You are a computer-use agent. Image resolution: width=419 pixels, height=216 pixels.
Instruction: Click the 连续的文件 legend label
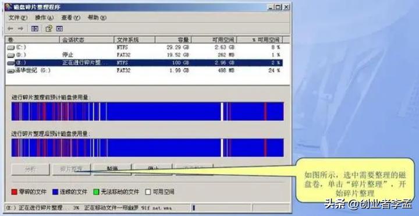[x=73, y=192]
